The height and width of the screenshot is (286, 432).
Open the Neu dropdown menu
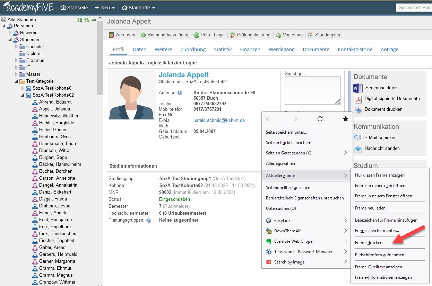105,8
